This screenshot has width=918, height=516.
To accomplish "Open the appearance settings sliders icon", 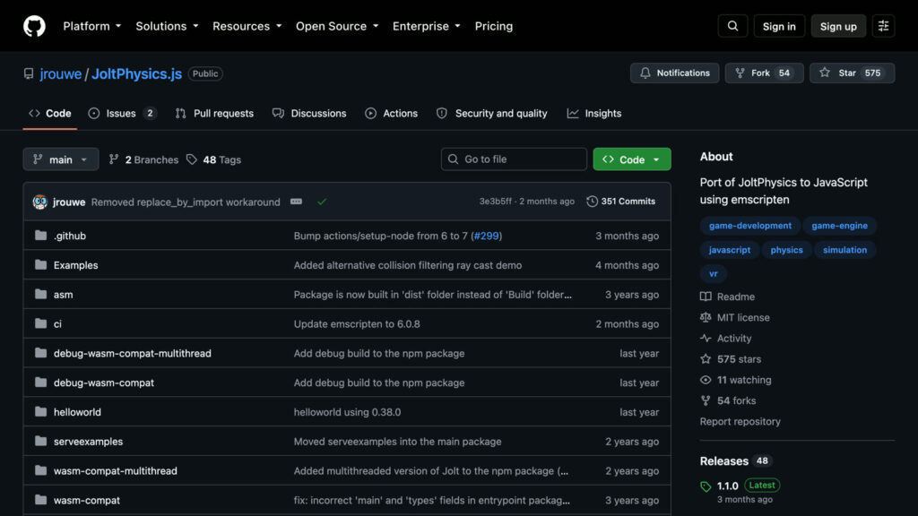I will [883, 26].
